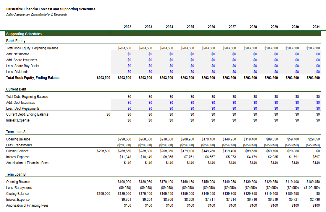Viewport: 326px width, 212px height.
Task: Click the 'Dollar Amounts are Denominated' subtitle
Action: tap(37, 15)
